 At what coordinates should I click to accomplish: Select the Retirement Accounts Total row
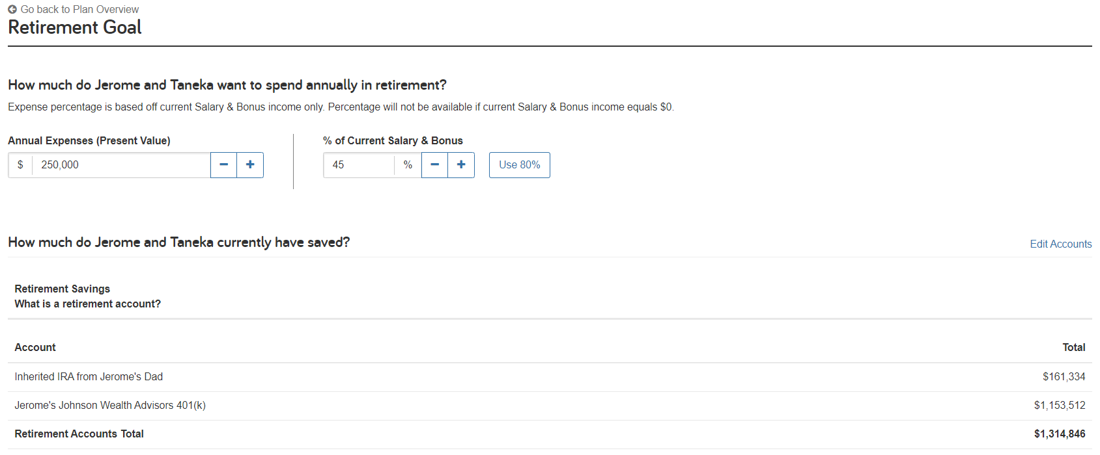pyautogui.click(x=550, y=434)
